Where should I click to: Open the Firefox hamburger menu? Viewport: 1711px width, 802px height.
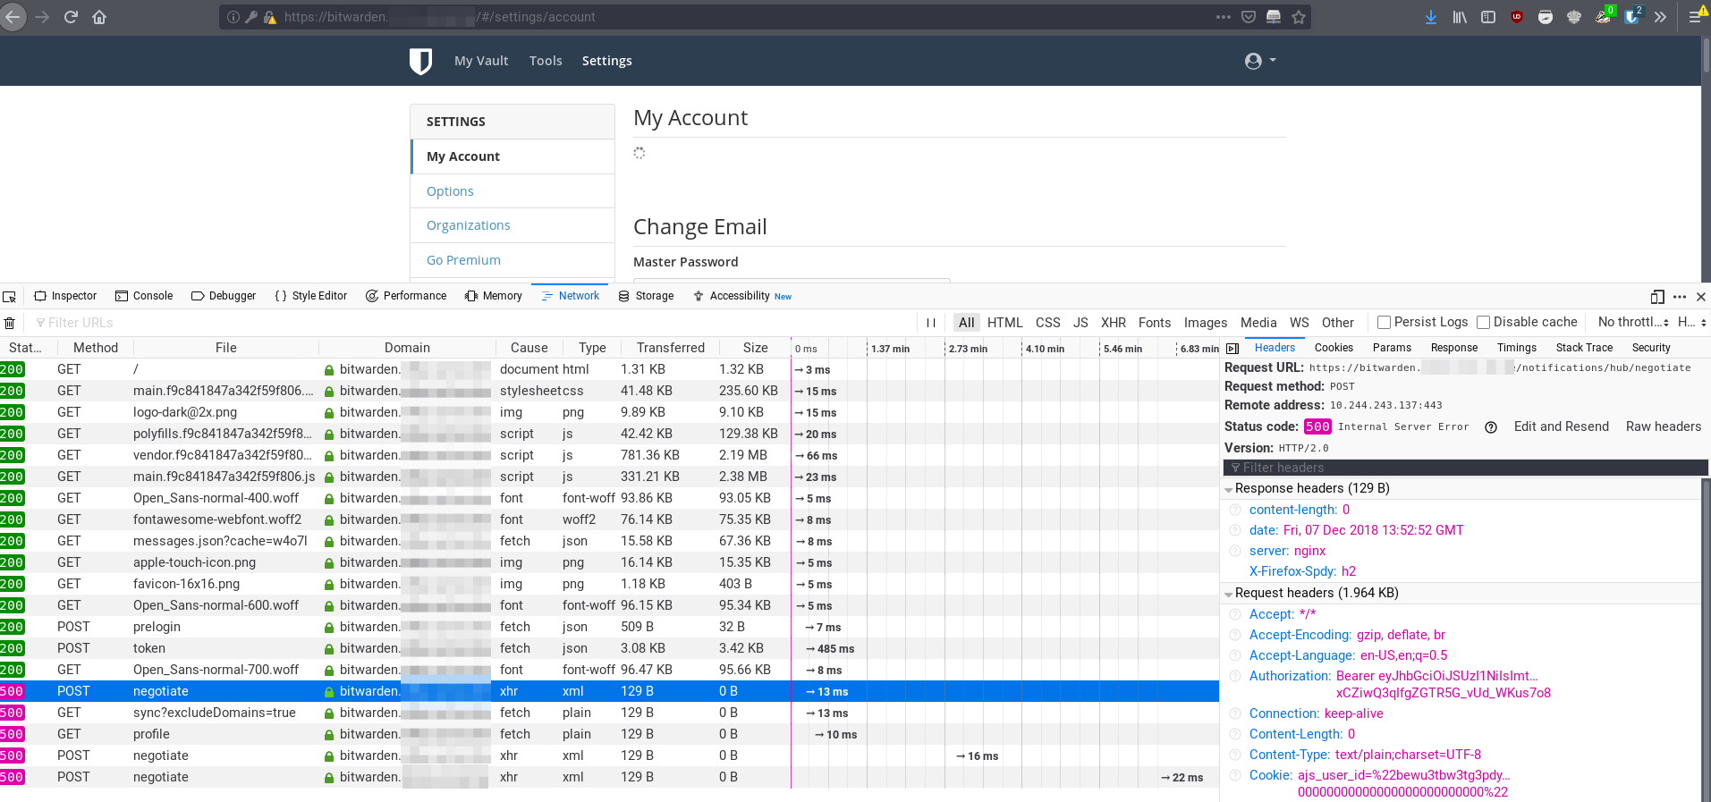[1694, 17]
